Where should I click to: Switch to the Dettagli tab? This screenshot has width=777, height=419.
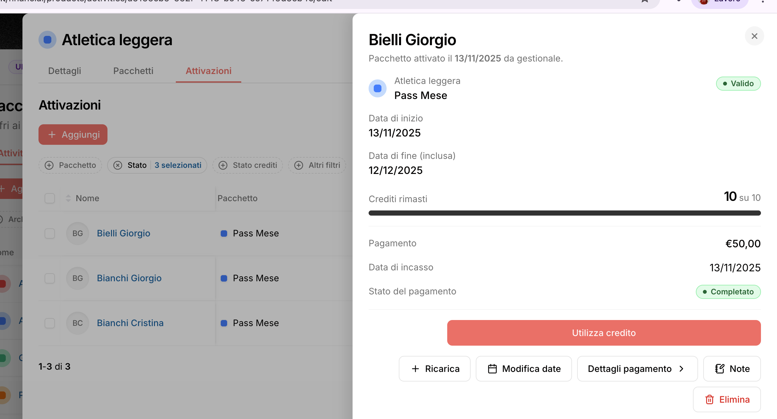[64, 71]
